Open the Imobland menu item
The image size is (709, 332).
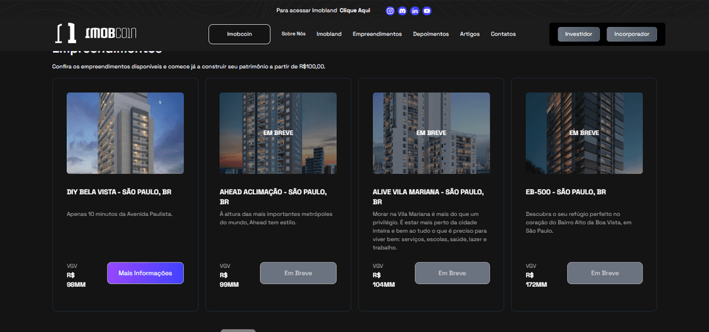(x=329, y=34)
